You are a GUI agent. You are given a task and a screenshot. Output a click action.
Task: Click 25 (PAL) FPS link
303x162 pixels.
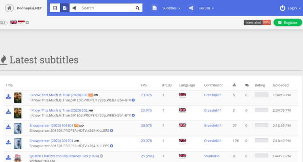tap(147, 156)
